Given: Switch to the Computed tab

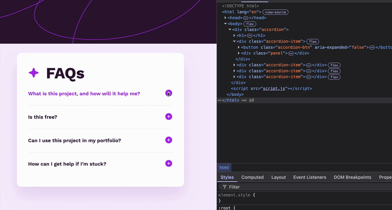Looking at the screenshot, I should (252, 177).
